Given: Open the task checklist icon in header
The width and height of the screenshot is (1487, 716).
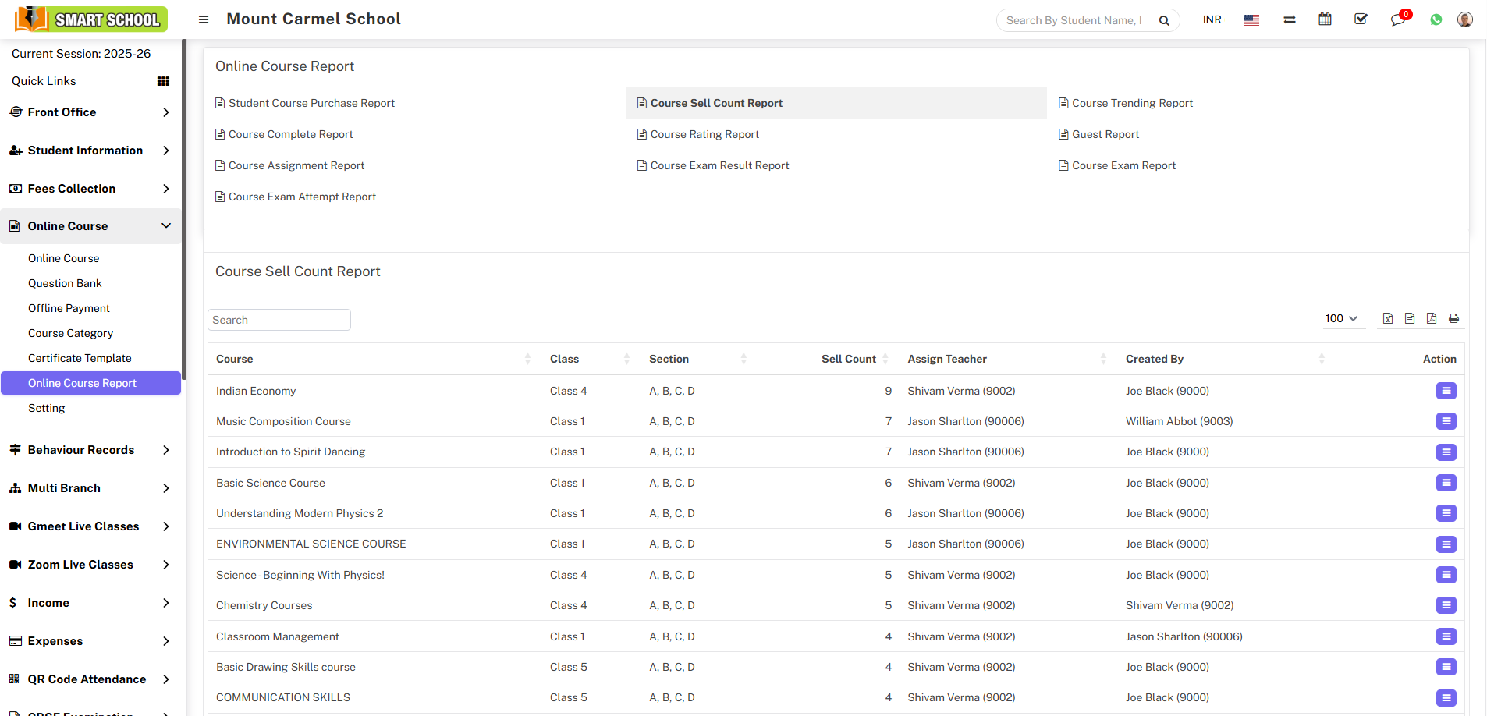Looking at the screenshot, I should pos(1361,19).
